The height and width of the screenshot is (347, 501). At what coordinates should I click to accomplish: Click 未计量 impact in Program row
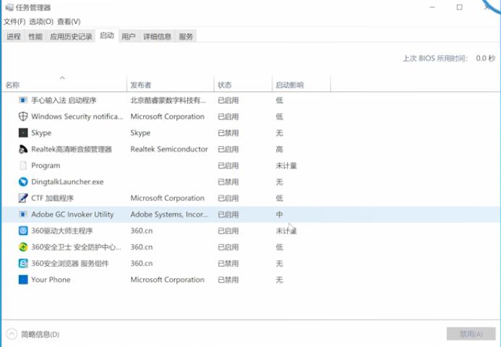[x=286, y=166]
